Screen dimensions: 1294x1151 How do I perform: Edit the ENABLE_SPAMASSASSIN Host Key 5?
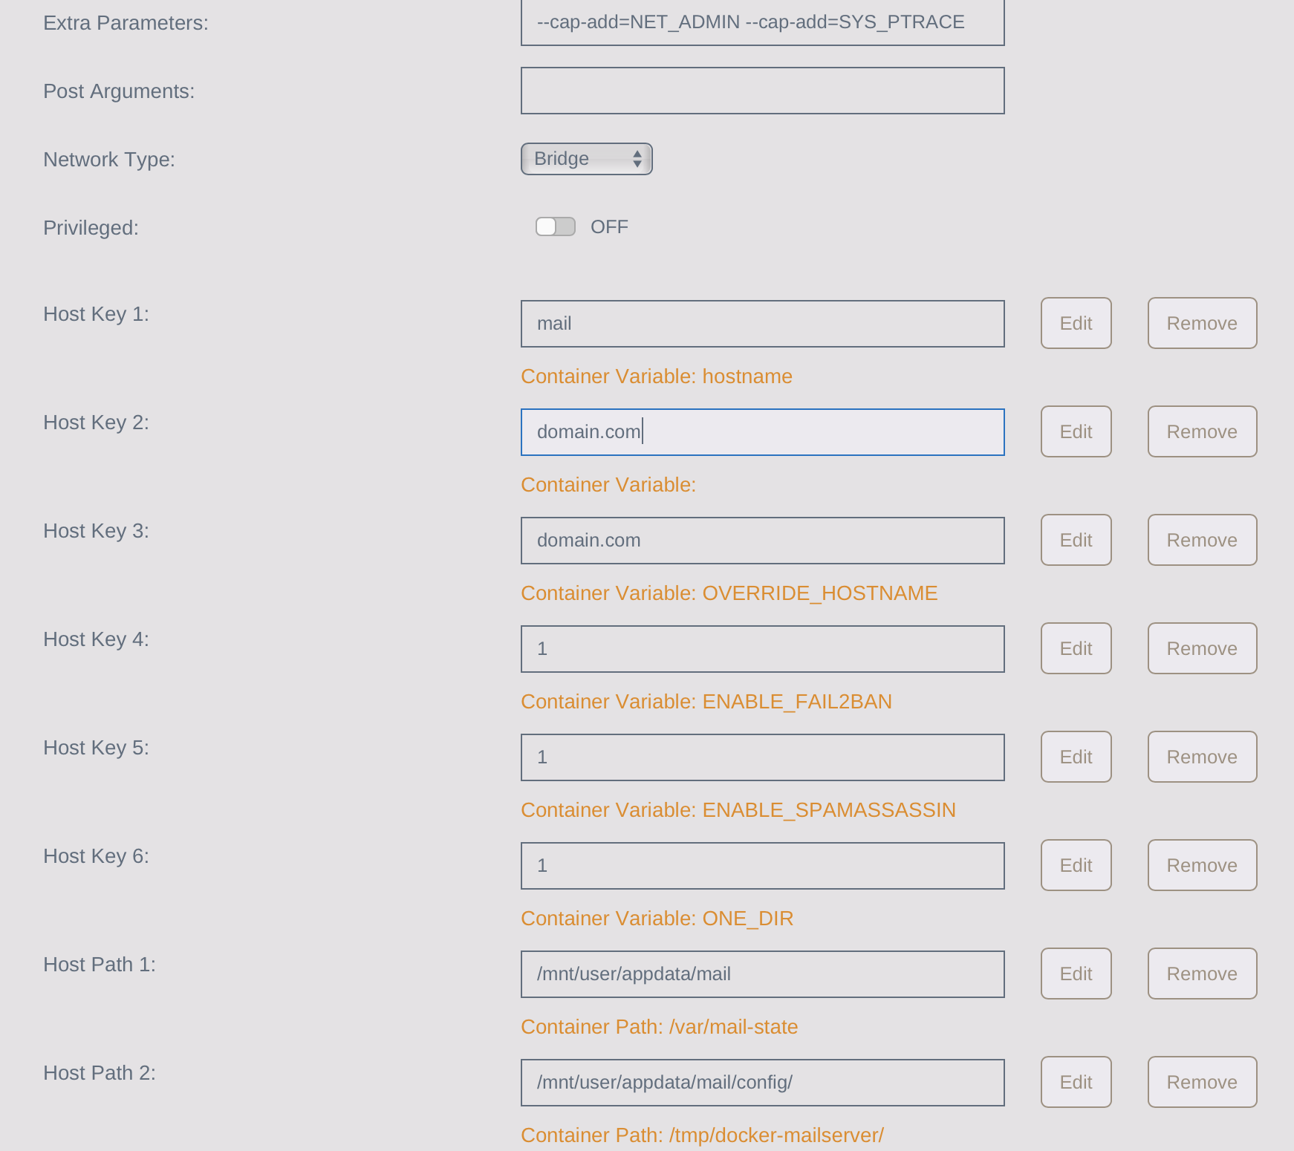1076,757
